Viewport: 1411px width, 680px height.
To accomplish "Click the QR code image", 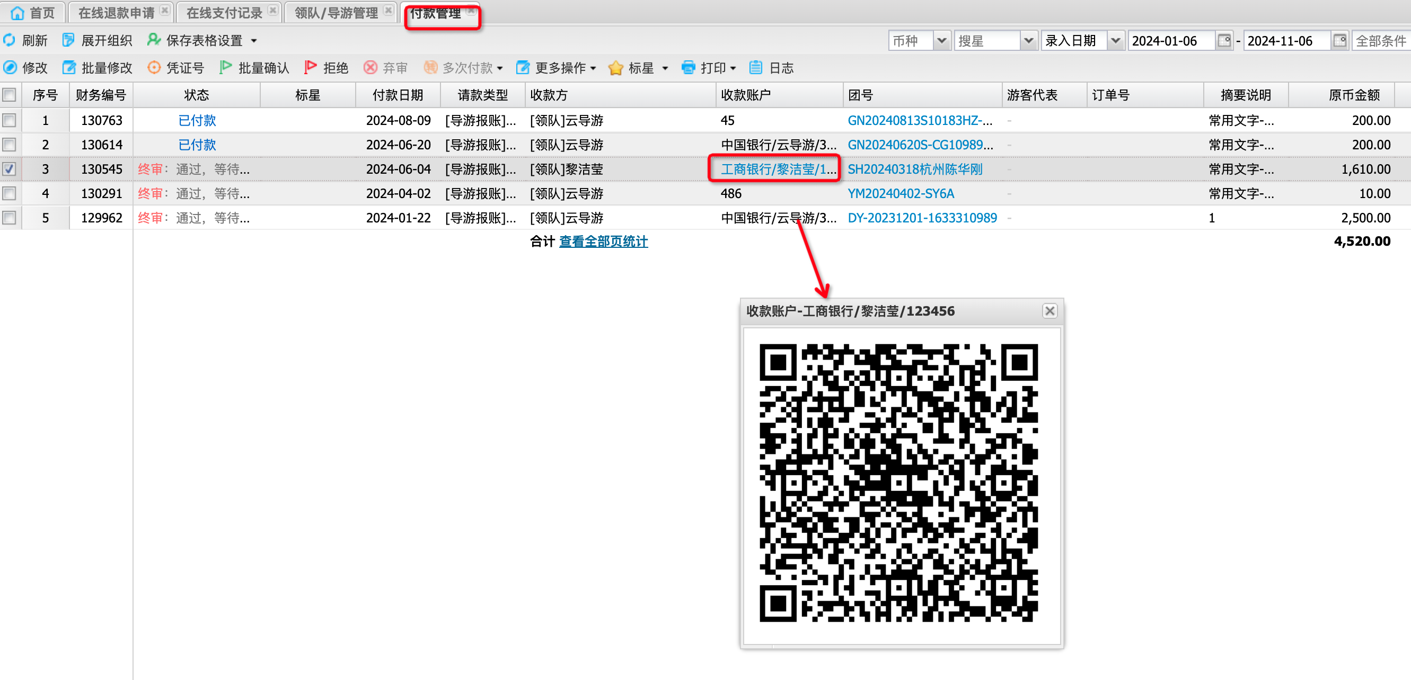I will tap(898, 482).
